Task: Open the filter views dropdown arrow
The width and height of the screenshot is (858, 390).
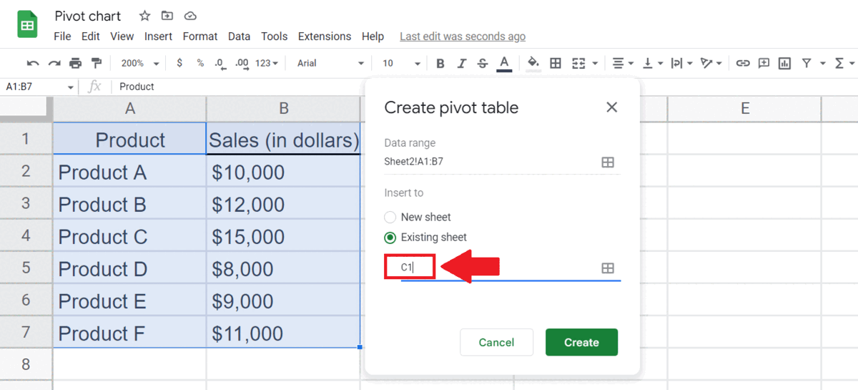Action: pos(823,63)
